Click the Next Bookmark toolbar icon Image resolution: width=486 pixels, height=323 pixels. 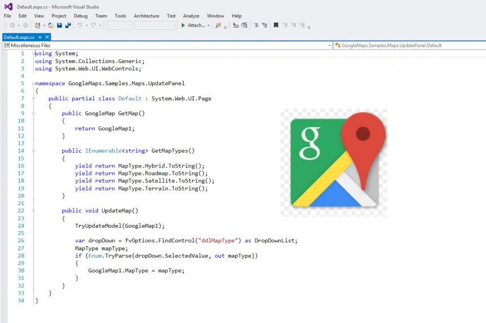(294, 25)
